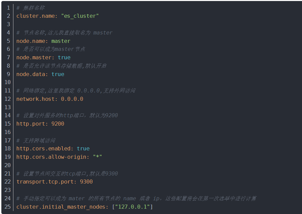Click the 9300 port value on line 22
302x214 pixels.
pyautogui.click(x=86, y=182)
